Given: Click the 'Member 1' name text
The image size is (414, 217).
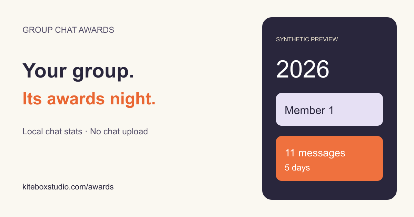Looking at the screenshot, I should pos(309,110).
